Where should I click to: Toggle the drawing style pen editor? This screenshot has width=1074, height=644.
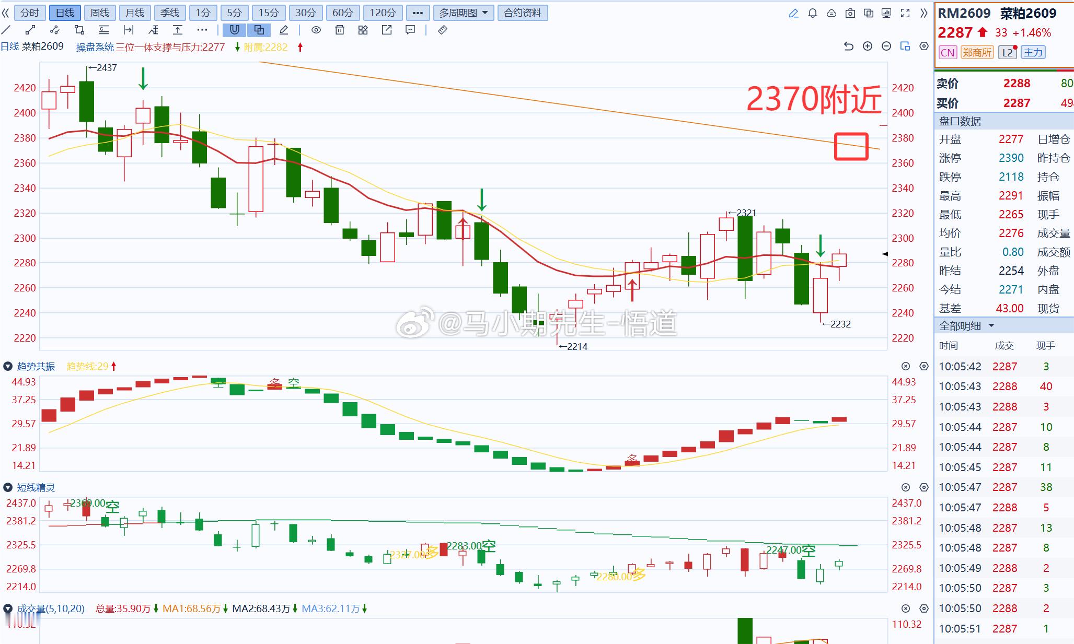point(284,30)
